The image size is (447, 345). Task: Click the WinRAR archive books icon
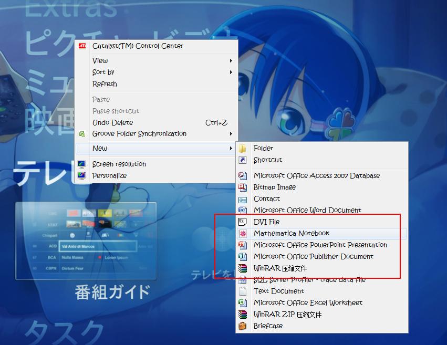[x=243, y=268]
